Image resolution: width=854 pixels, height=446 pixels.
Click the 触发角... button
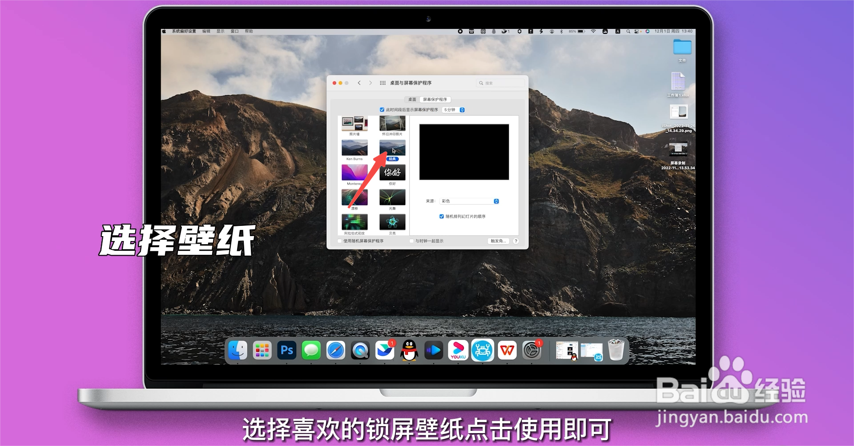(x=498, y=241)
